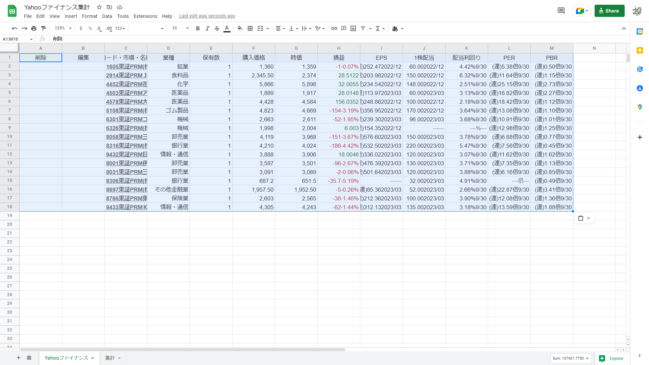Viewport: 649px width, 365px height.
Task: Click the insert link icon
Action: pyautogui.click(x=334, y=28)
